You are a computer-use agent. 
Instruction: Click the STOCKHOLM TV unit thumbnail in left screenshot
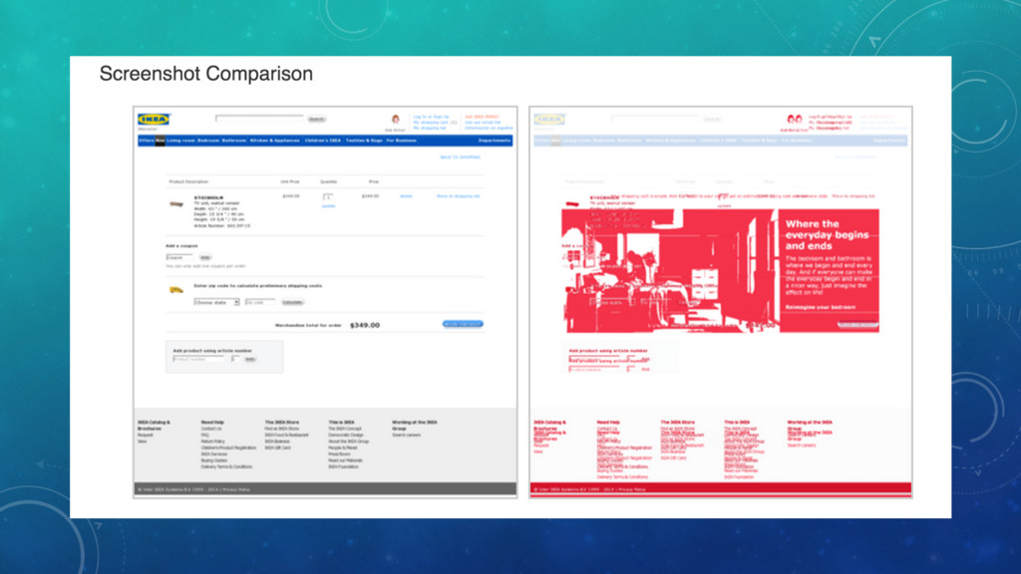[x=176, y=204]
